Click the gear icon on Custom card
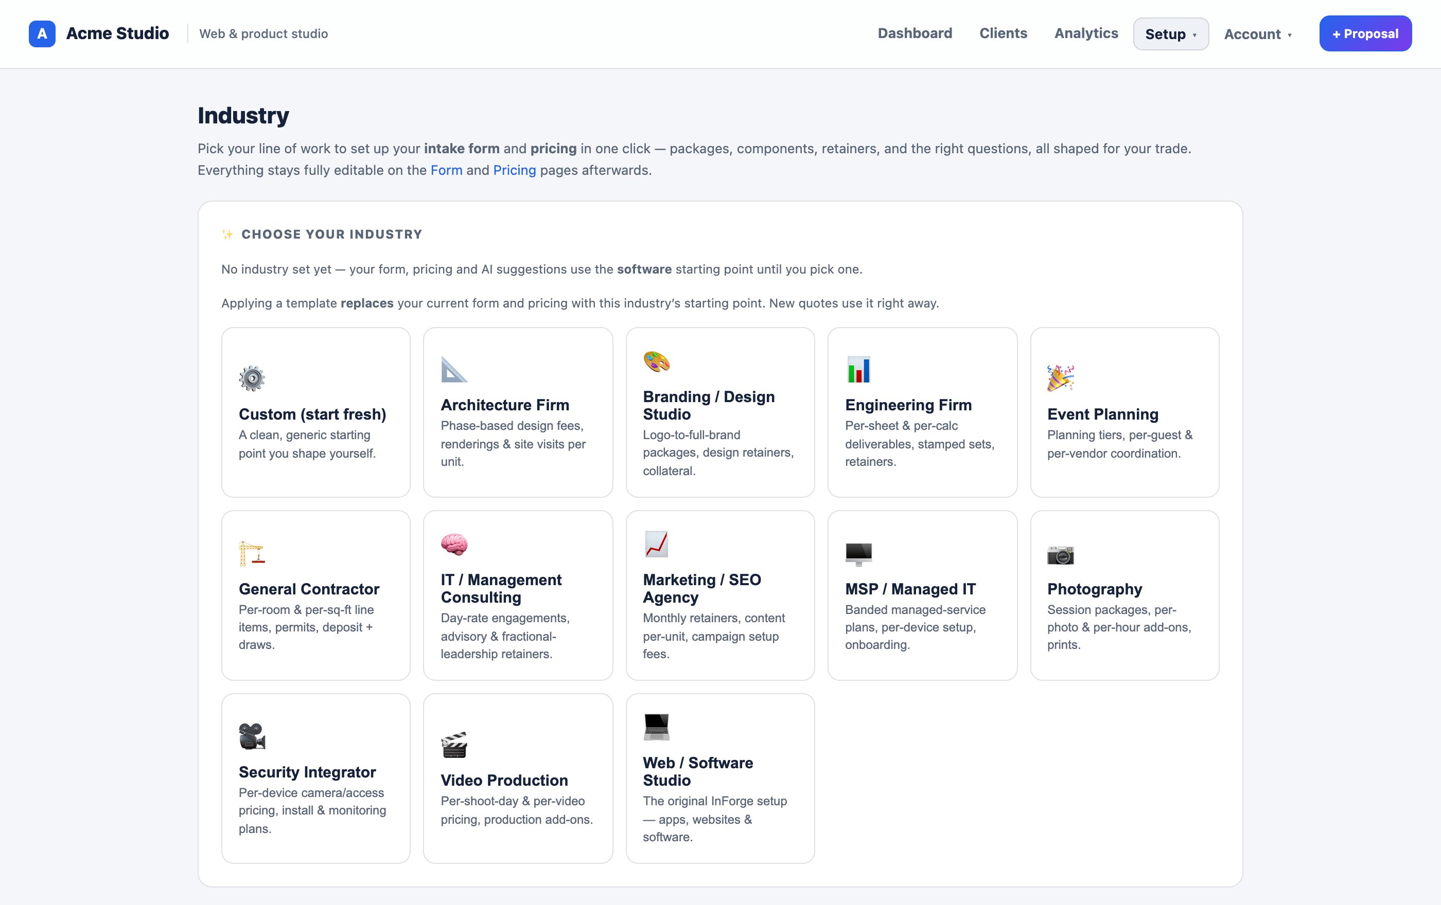The image size is (1441, 905). click(x=252, y=378)
